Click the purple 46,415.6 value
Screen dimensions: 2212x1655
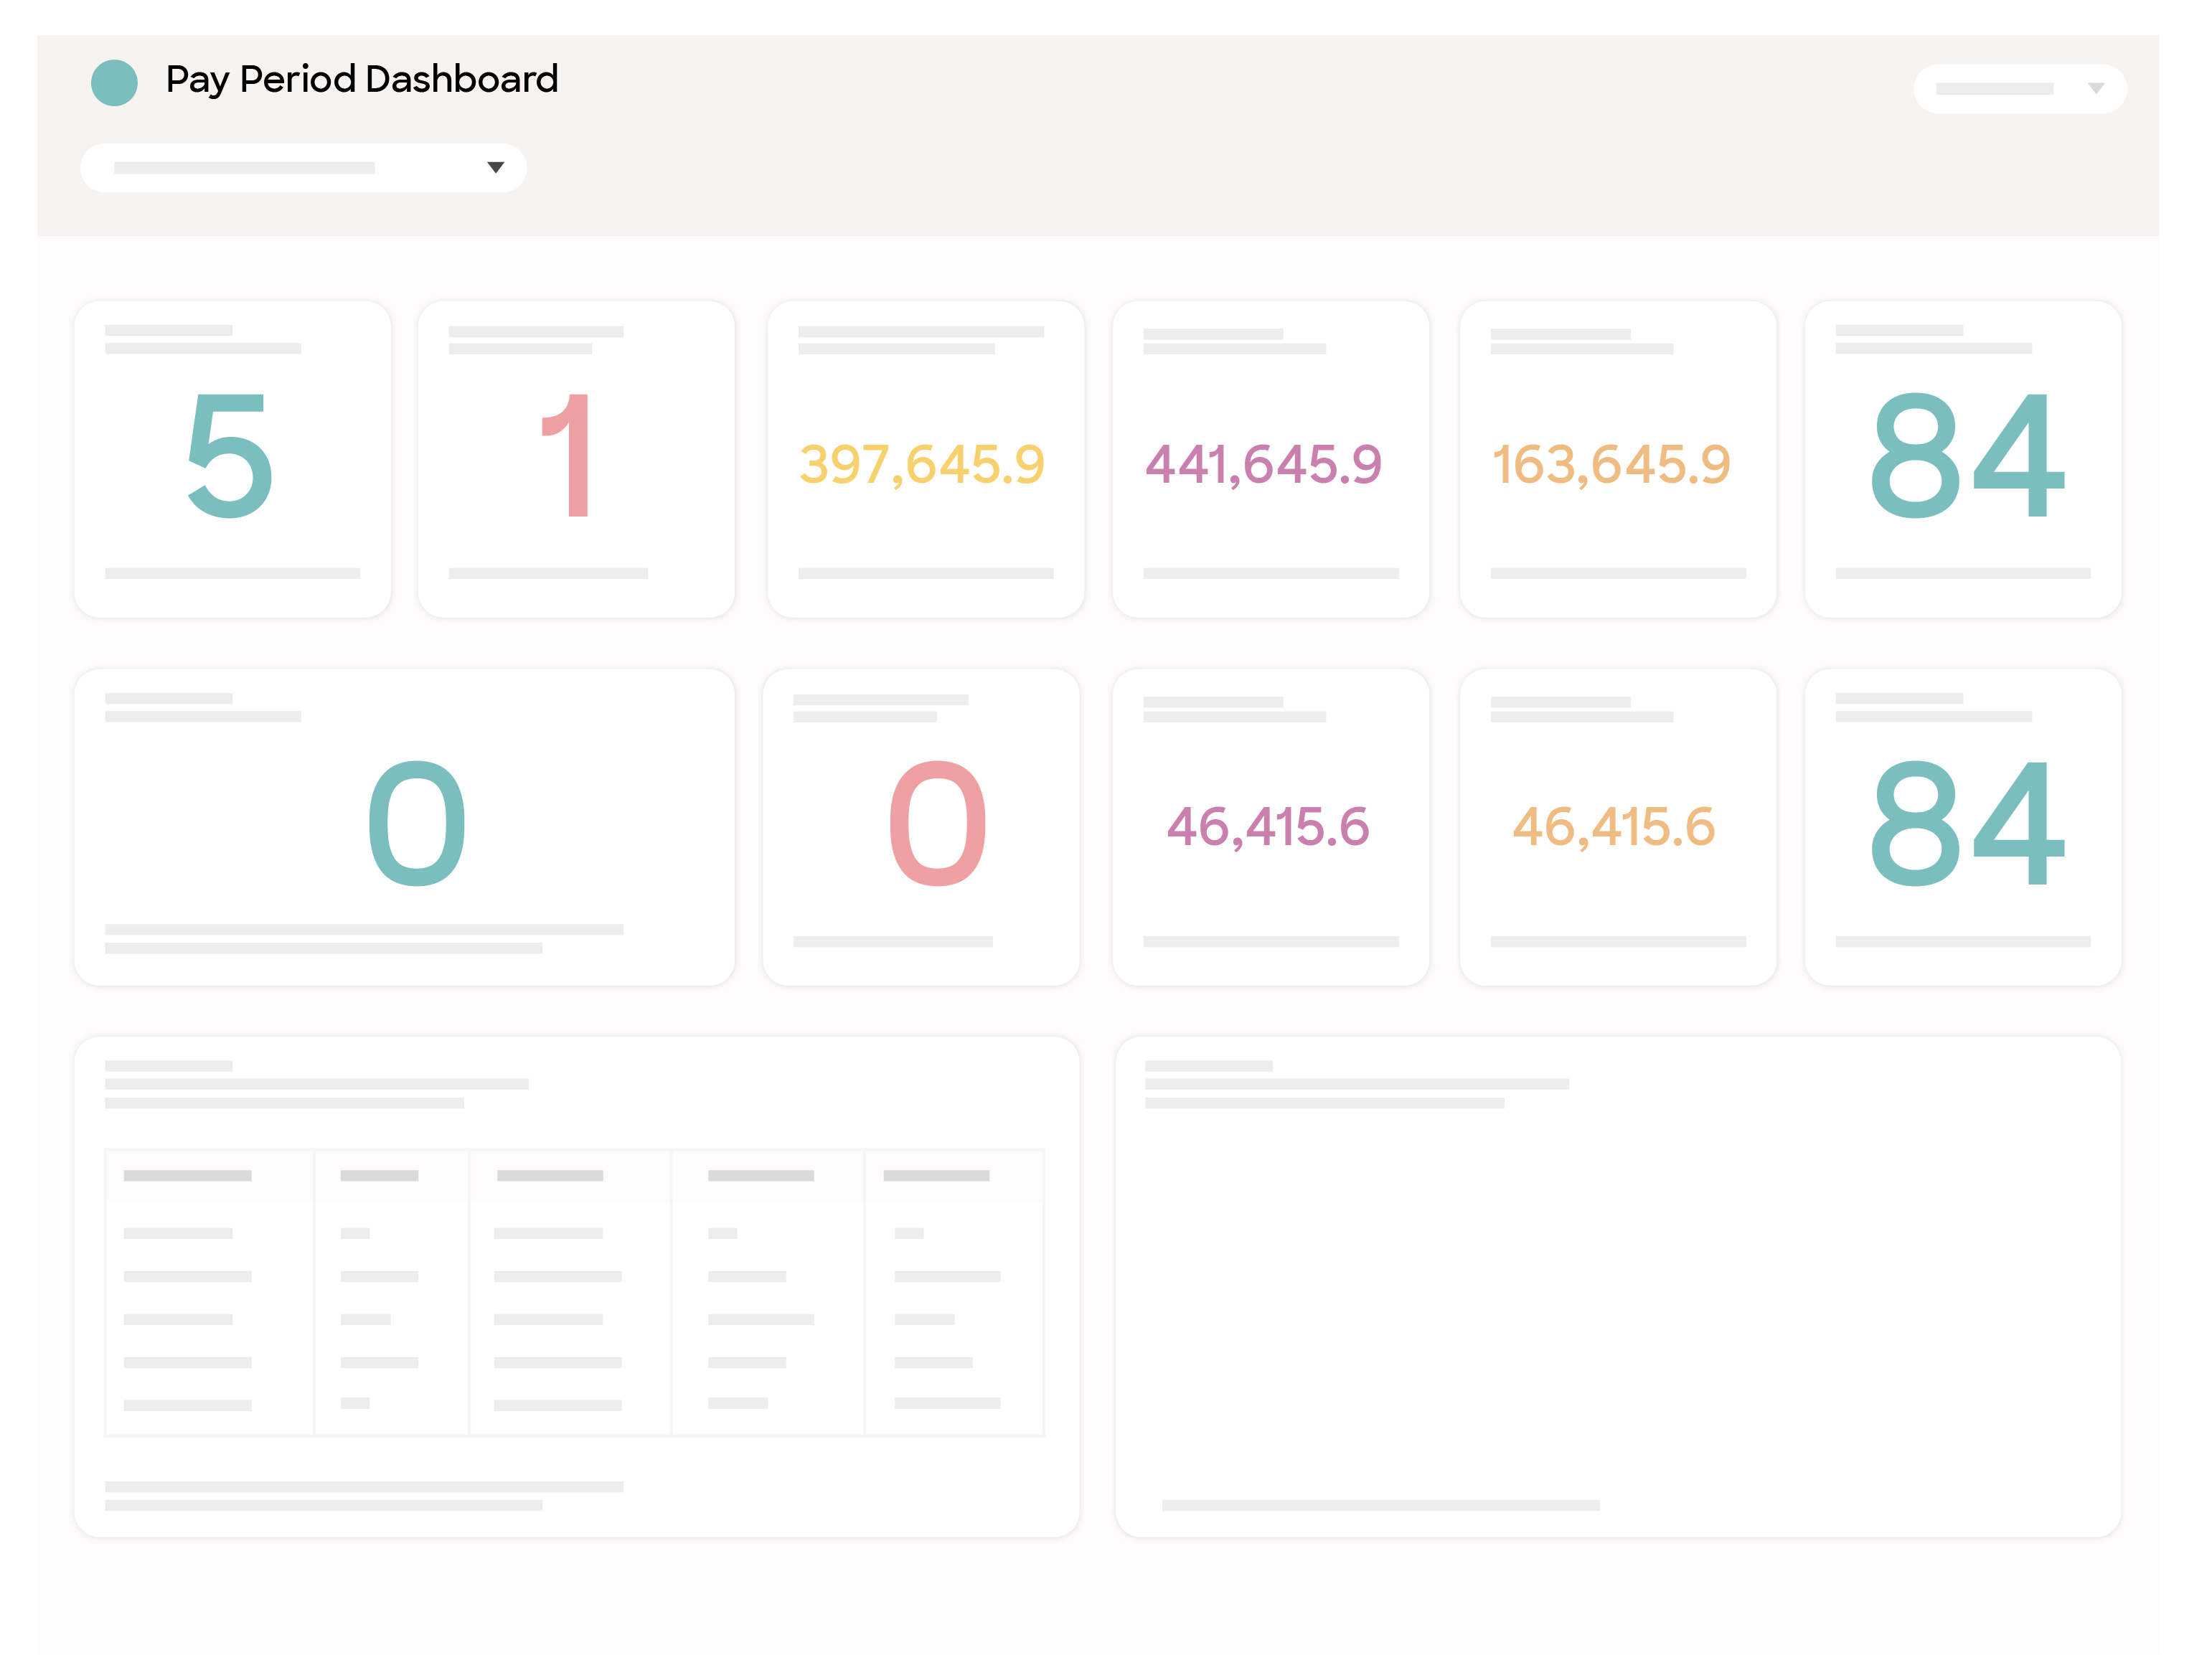click(x=1267, y=827)
